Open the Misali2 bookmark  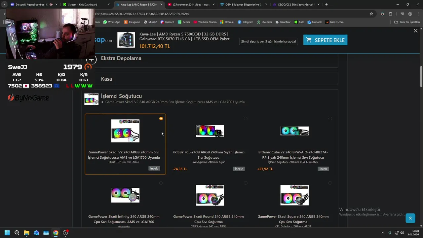pos(150,22)
